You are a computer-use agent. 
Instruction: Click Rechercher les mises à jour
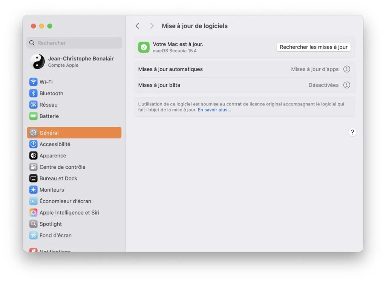pos(314,47)
